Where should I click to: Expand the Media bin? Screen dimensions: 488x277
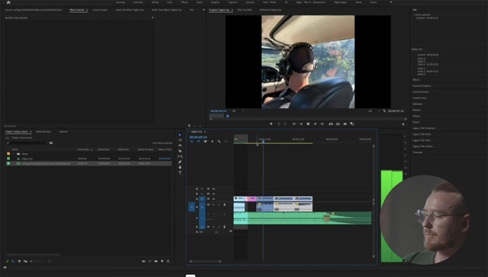13,154
